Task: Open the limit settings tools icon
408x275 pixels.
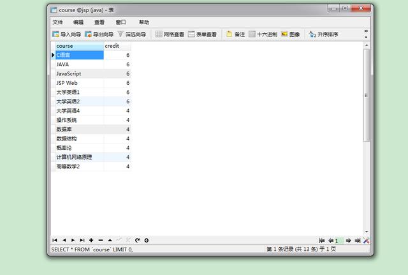Action: point(366,241)
